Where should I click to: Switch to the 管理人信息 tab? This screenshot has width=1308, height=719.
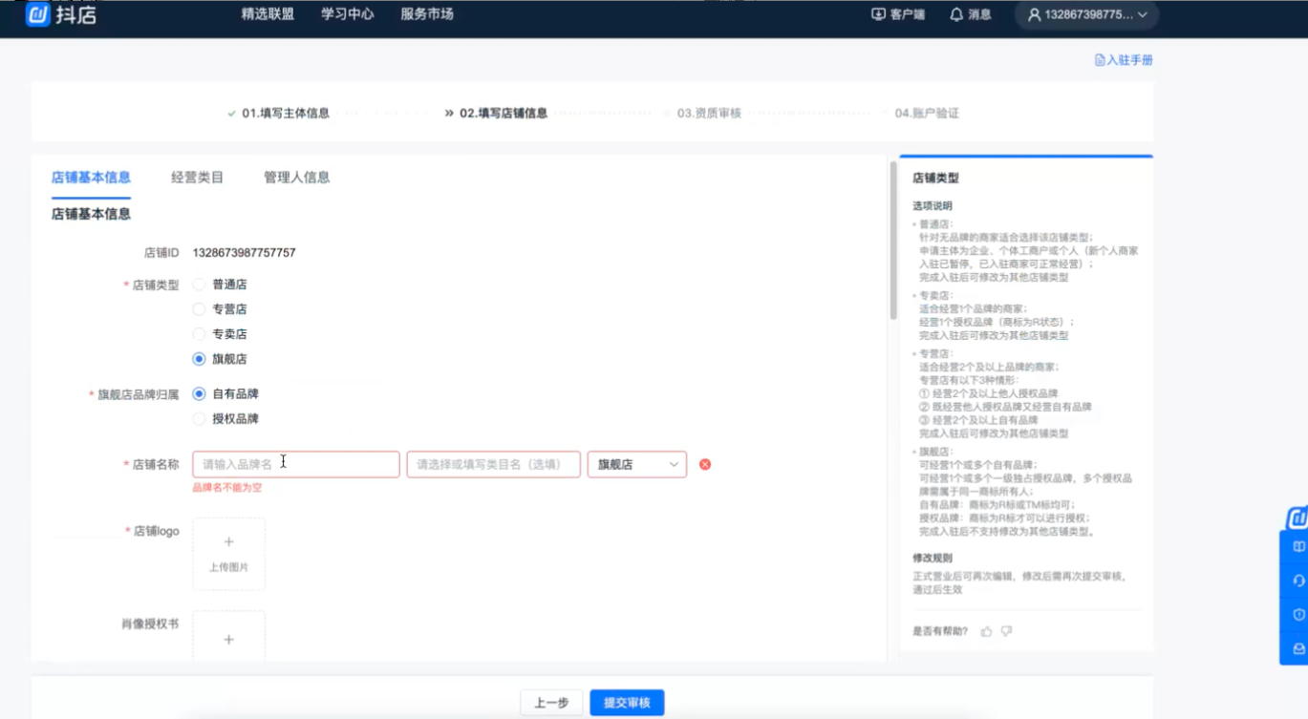296,178
